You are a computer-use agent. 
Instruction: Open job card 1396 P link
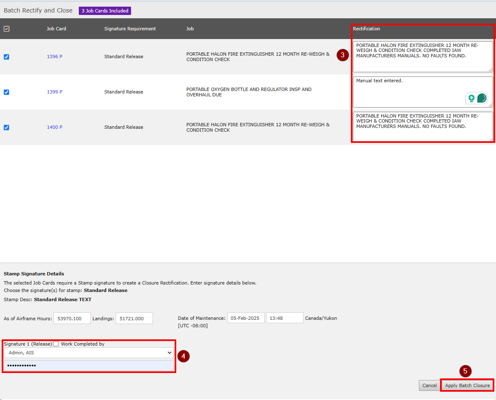click(54, 56)
